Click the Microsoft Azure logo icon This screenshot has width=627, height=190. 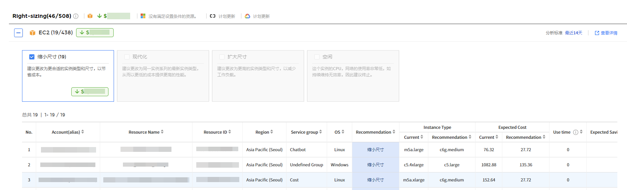pyautogui.click(x=143, y=16)
